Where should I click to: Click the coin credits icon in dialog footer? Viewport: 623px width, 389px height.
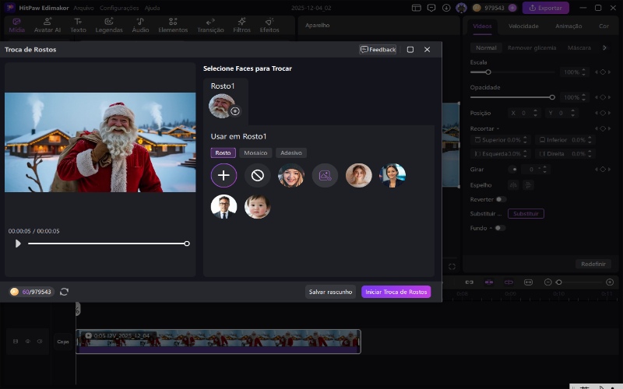tap(15, 292)
